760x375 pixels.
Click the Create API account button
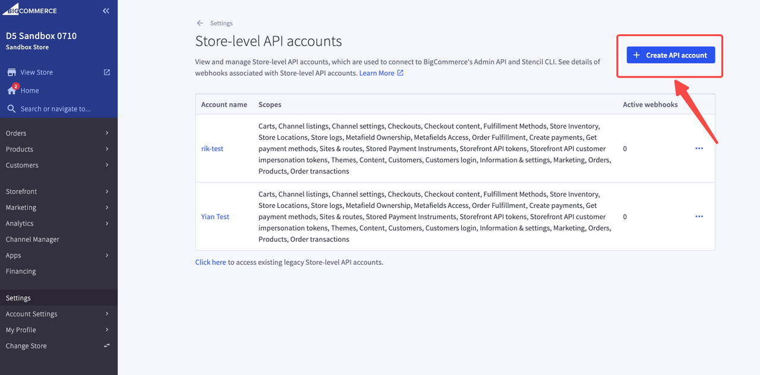point(671,55)
